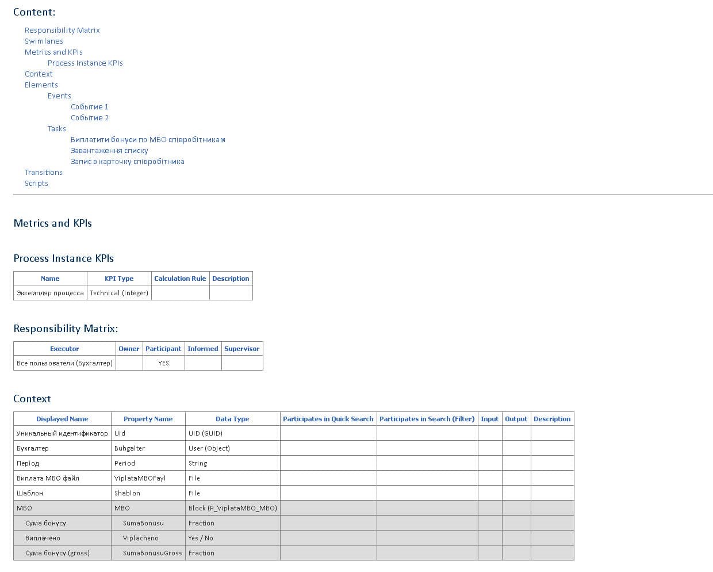Open the Событие 2 link
The image size is (713, 572).
coord(90,117)
